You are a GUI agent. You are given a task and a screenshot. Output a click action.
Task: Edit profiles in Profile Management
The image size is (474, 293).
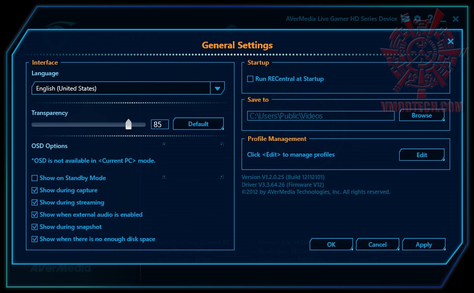[x=422, y=155]
